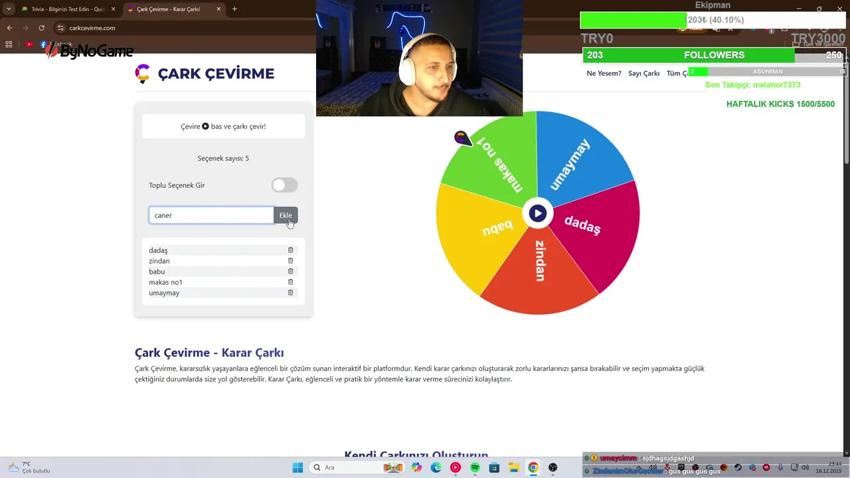Click the ÇARK ÇEVİRME site title link
Screen dimensions: 850x478
(x=216, y=74)
